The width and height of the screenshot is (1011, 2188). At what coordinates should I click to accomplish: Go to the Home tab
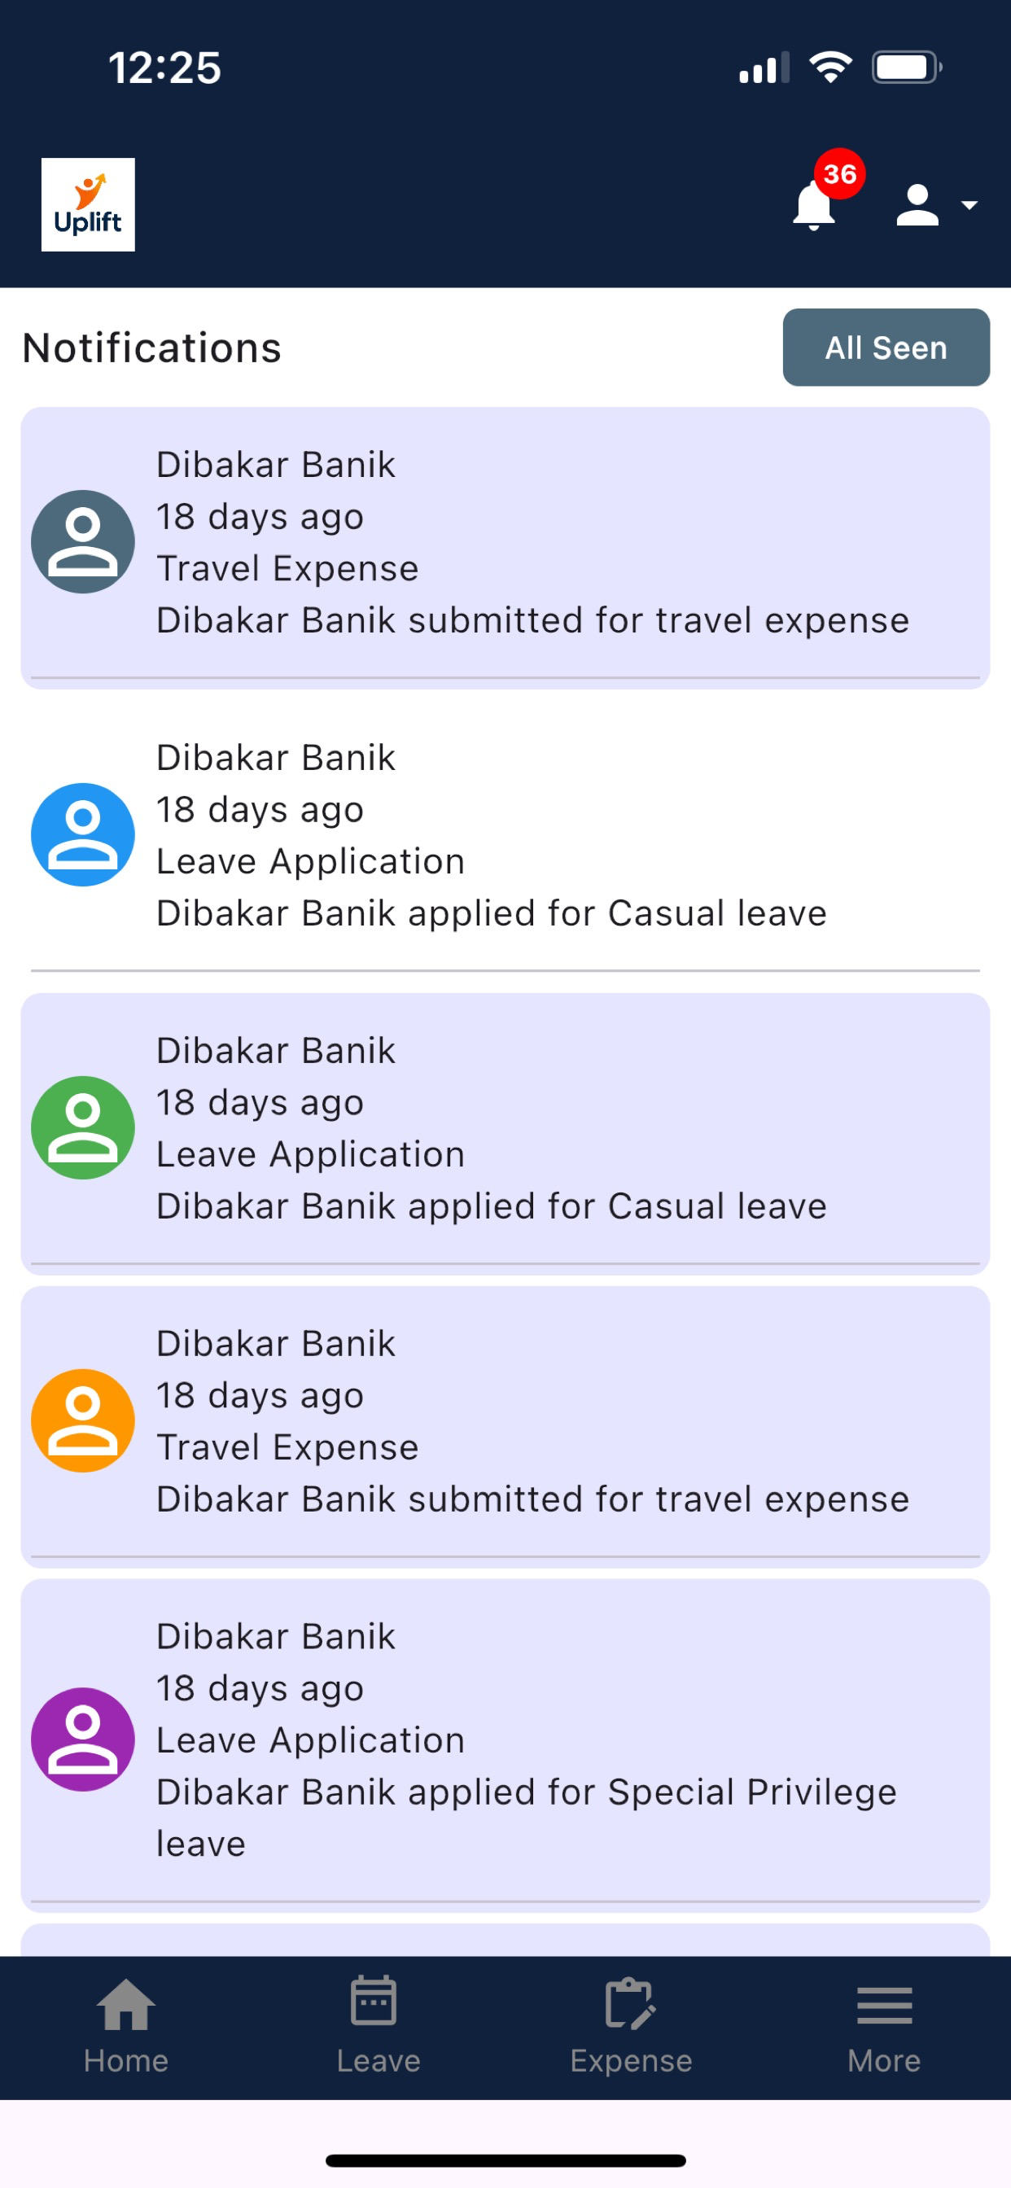coord(125,2027)
